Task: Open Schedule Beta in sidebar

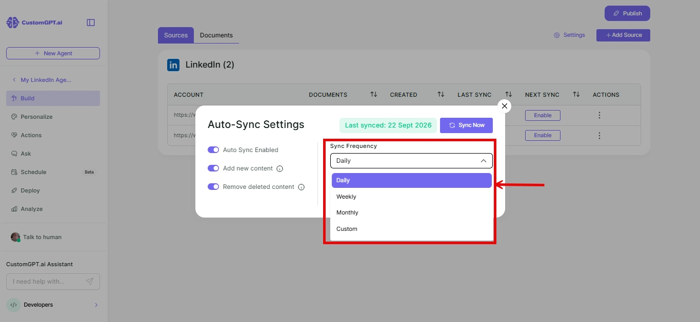Action: coord(53,172)
